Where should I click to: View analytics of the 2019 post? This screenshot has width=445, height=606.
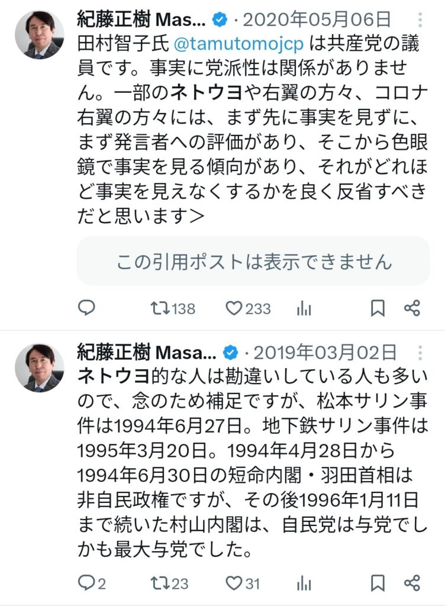[x=304, y=583]
